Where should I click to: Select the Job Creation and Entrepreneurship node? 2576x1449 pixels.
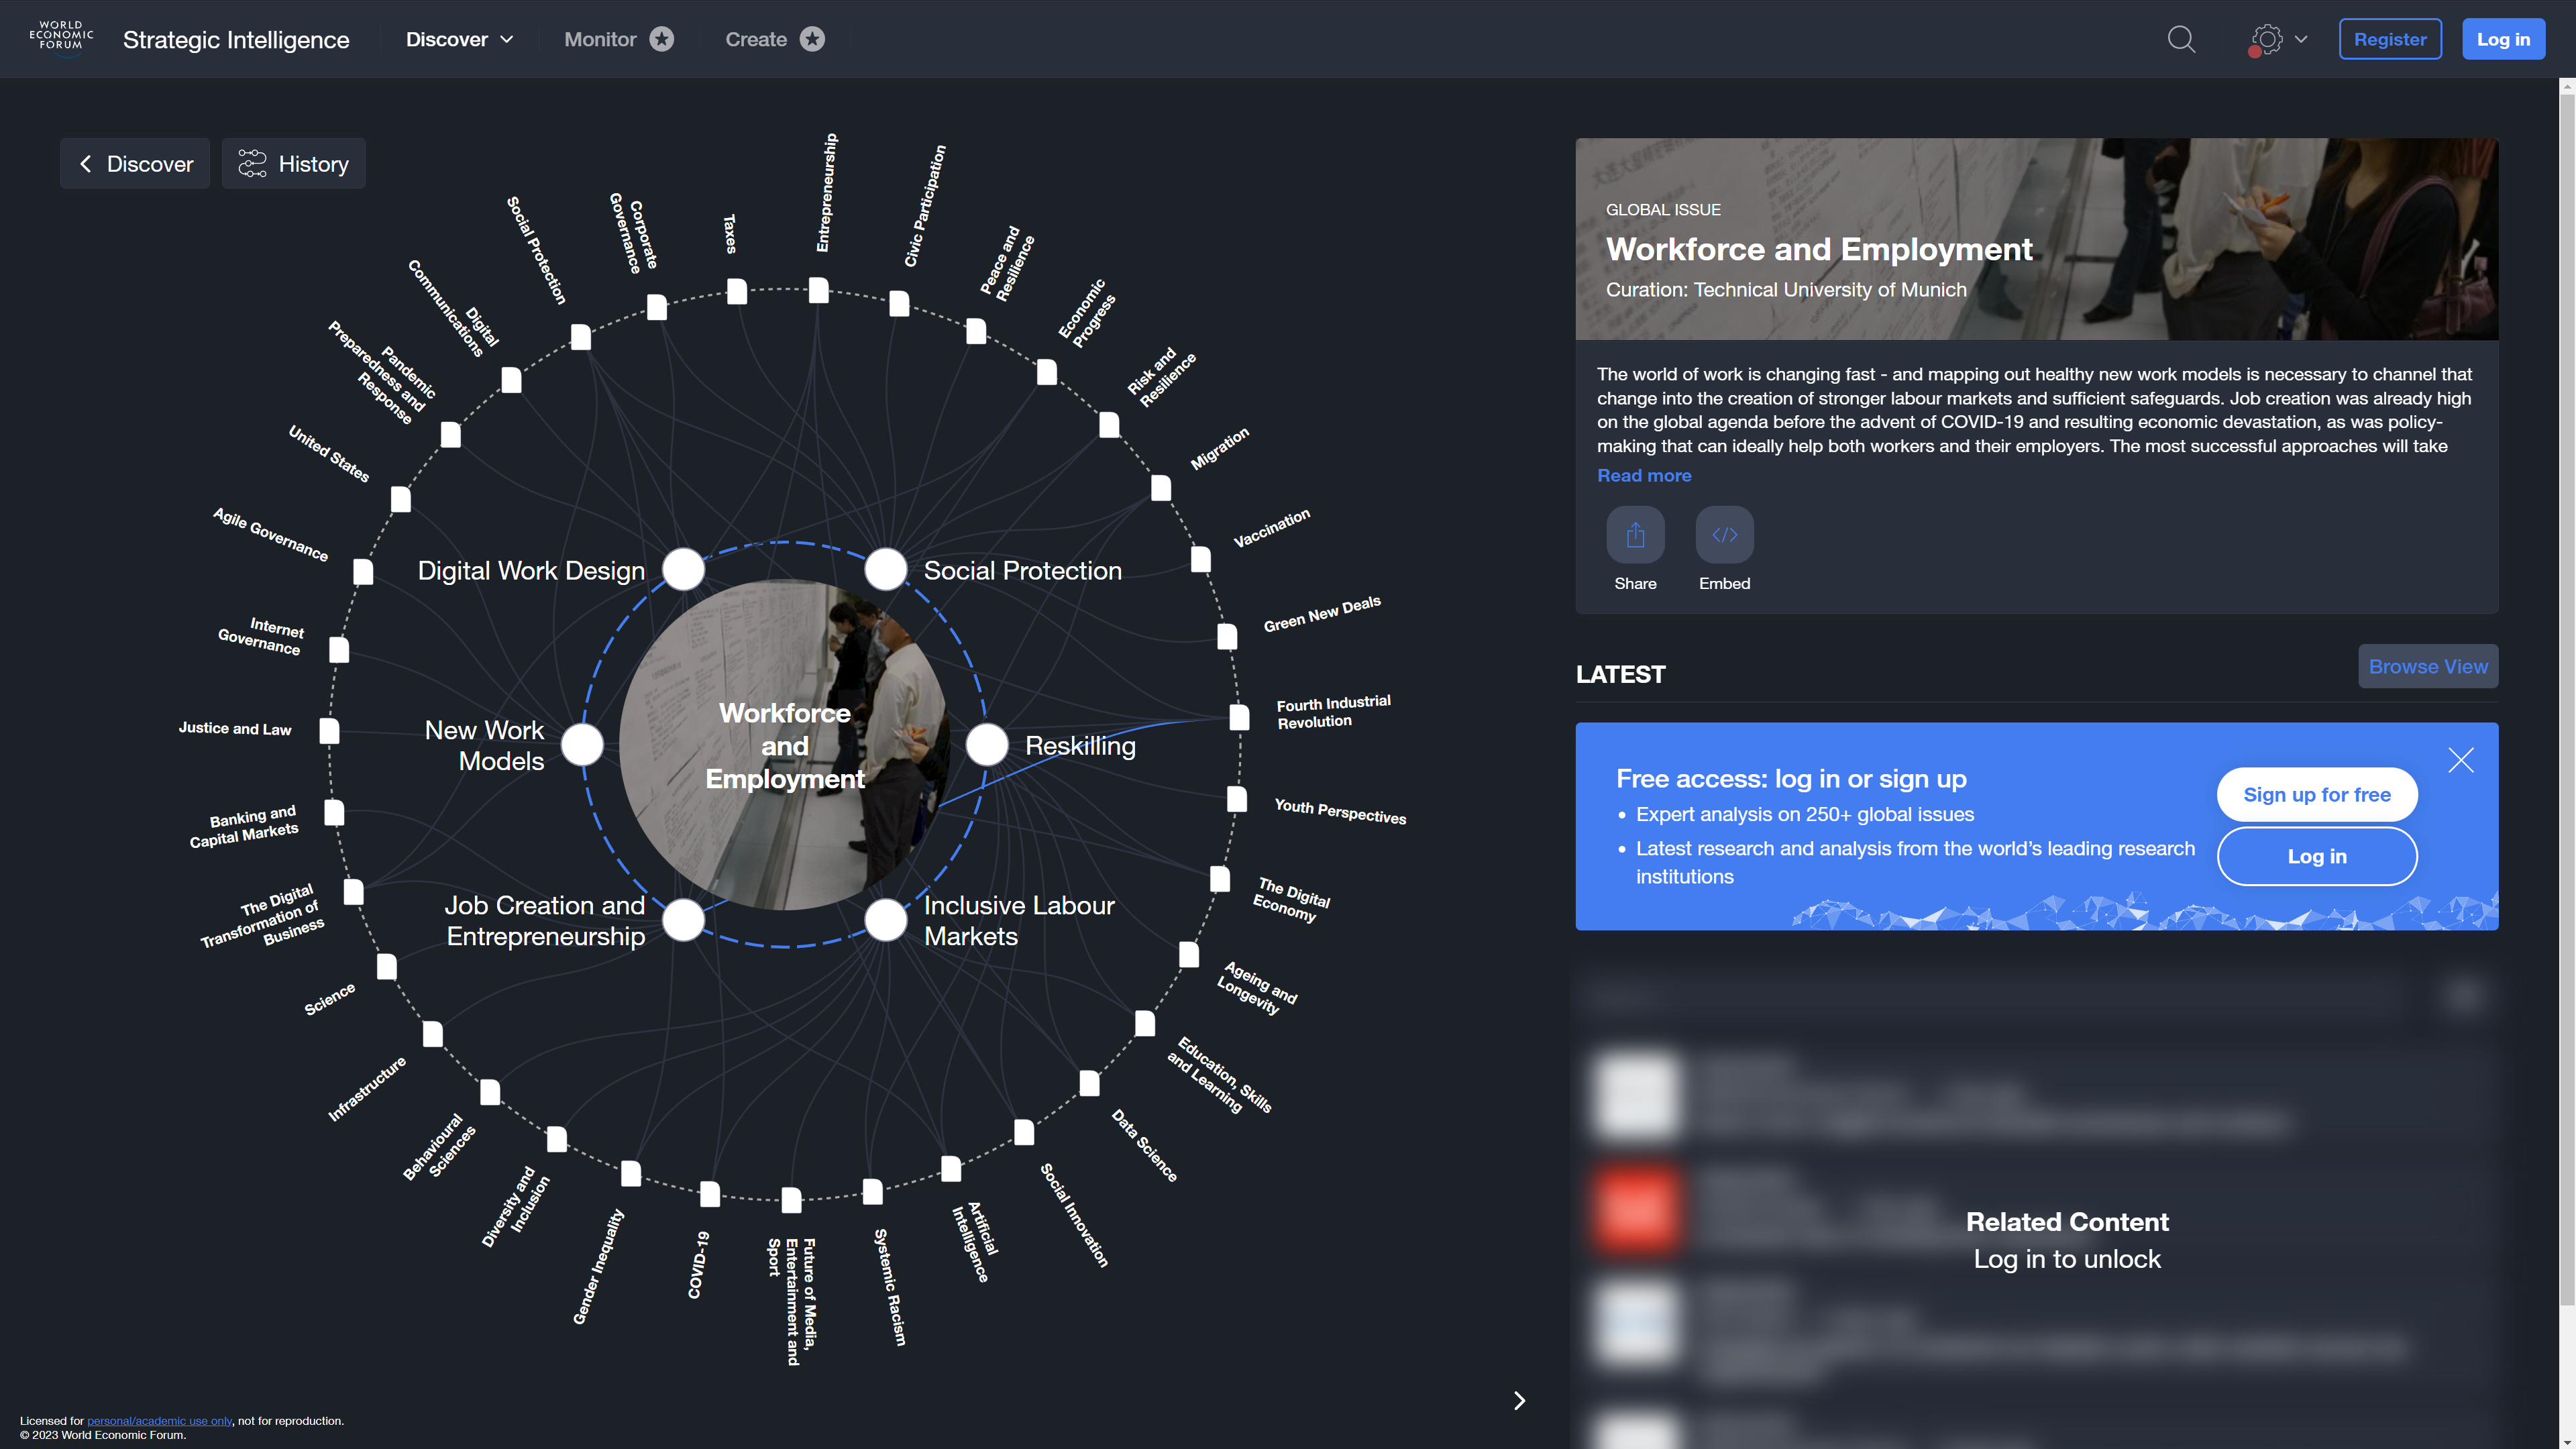click(x=683, y=920)
